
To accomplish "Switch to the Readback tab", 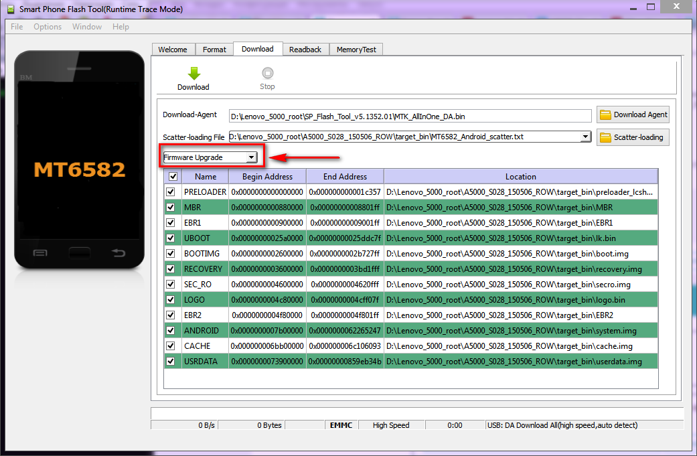I will 305,50.
